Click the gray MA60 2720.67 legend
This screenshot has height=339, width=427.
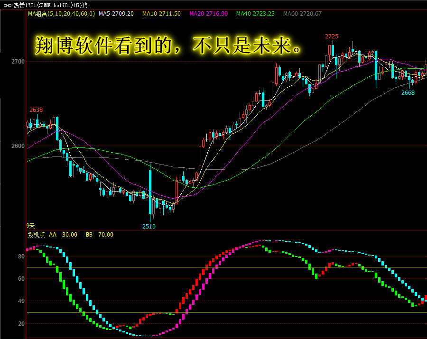coord(302,14)
